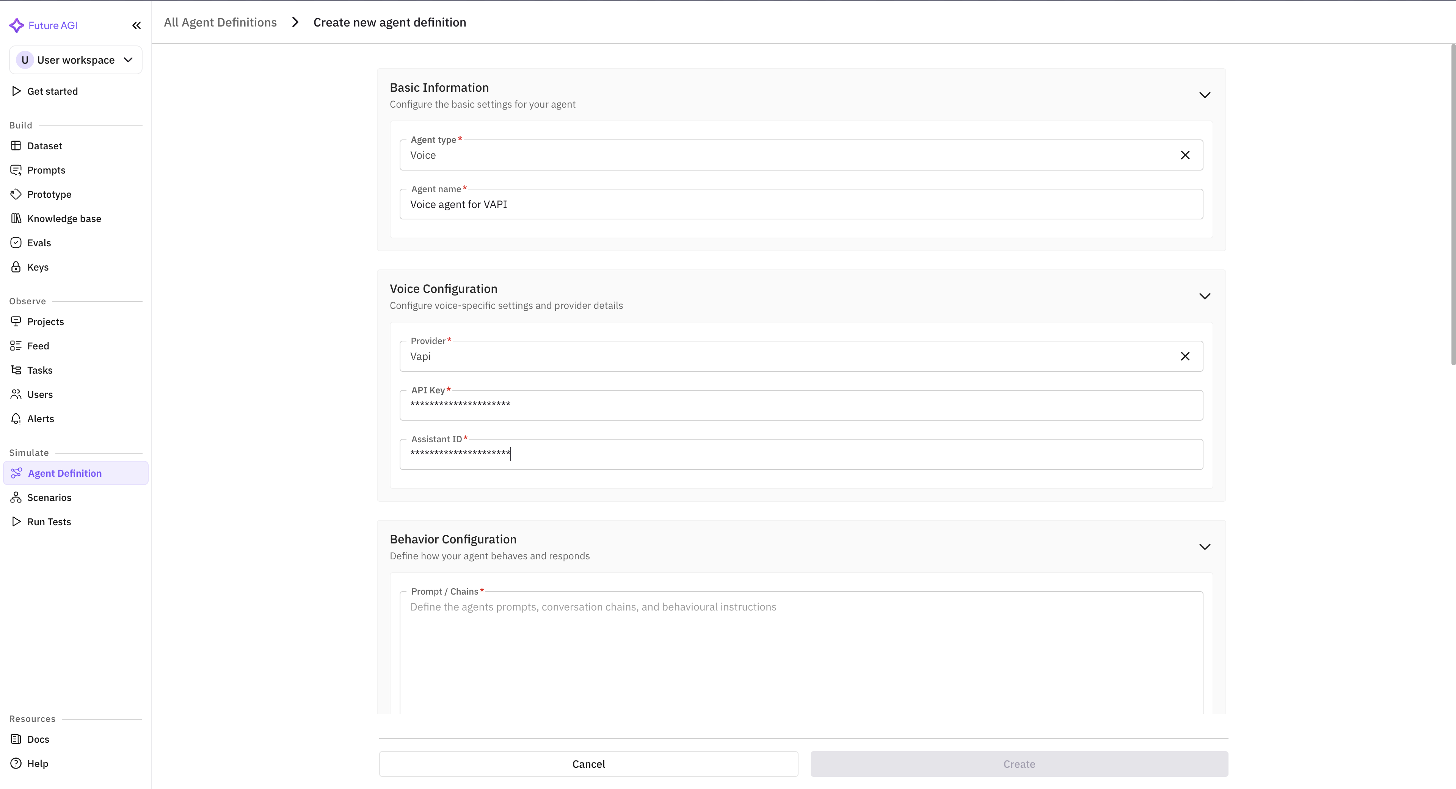1456x789 pixels.
Task: Open the Users page
Action: 40,394
